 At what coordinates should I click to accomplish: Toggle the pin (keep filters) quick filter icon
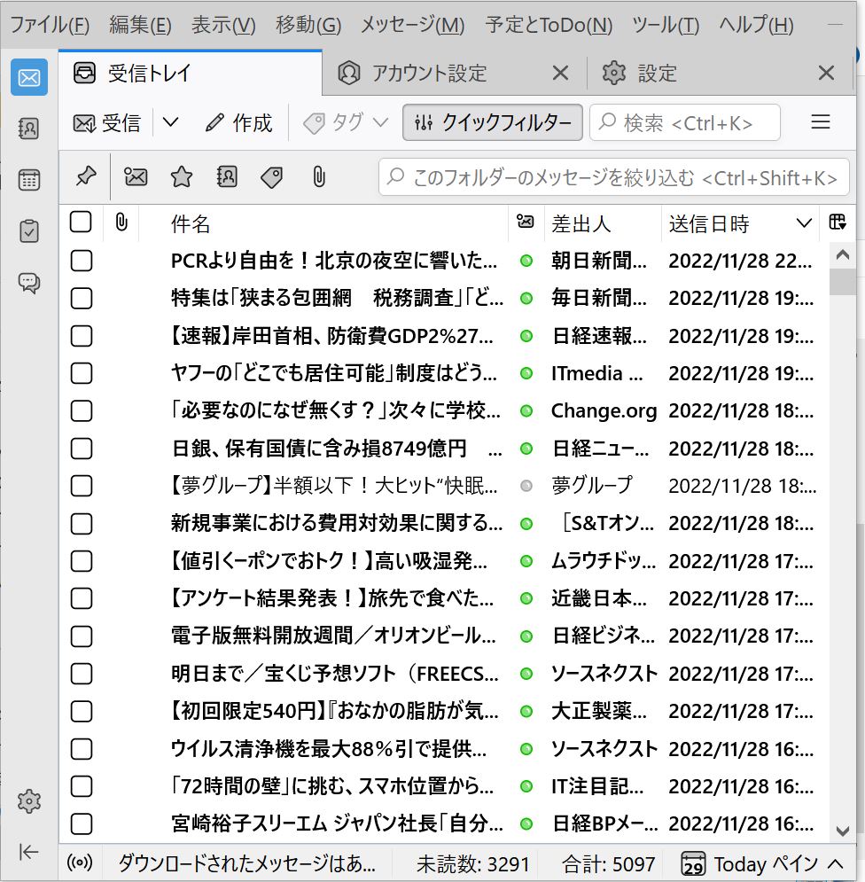click(x=86, y=177)
